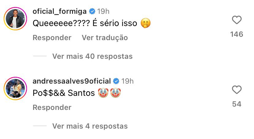The width and height of the screenshot is (254, 139).
Task: Click the andressaalves9oficial username
Action: pos(71,81)
